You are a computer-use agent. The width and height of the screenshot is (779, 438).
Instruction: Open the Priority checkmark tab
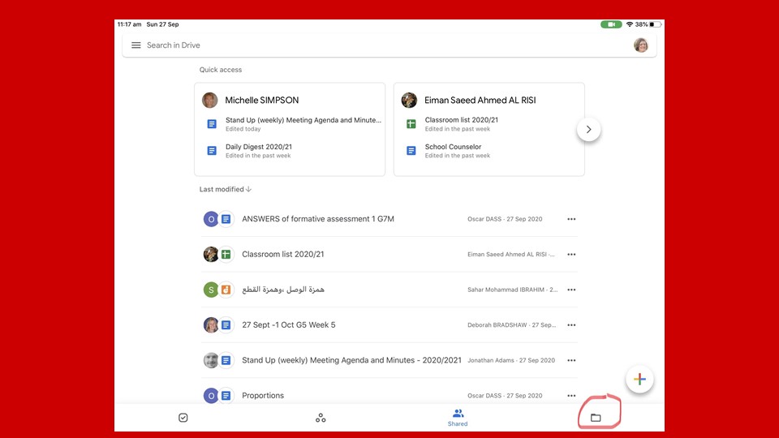click(x=183, y=418)
